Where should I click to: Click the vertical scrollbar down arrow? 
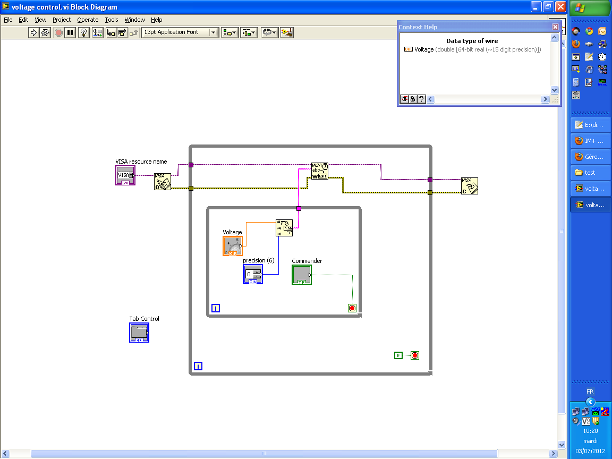(x=562, y=445)
